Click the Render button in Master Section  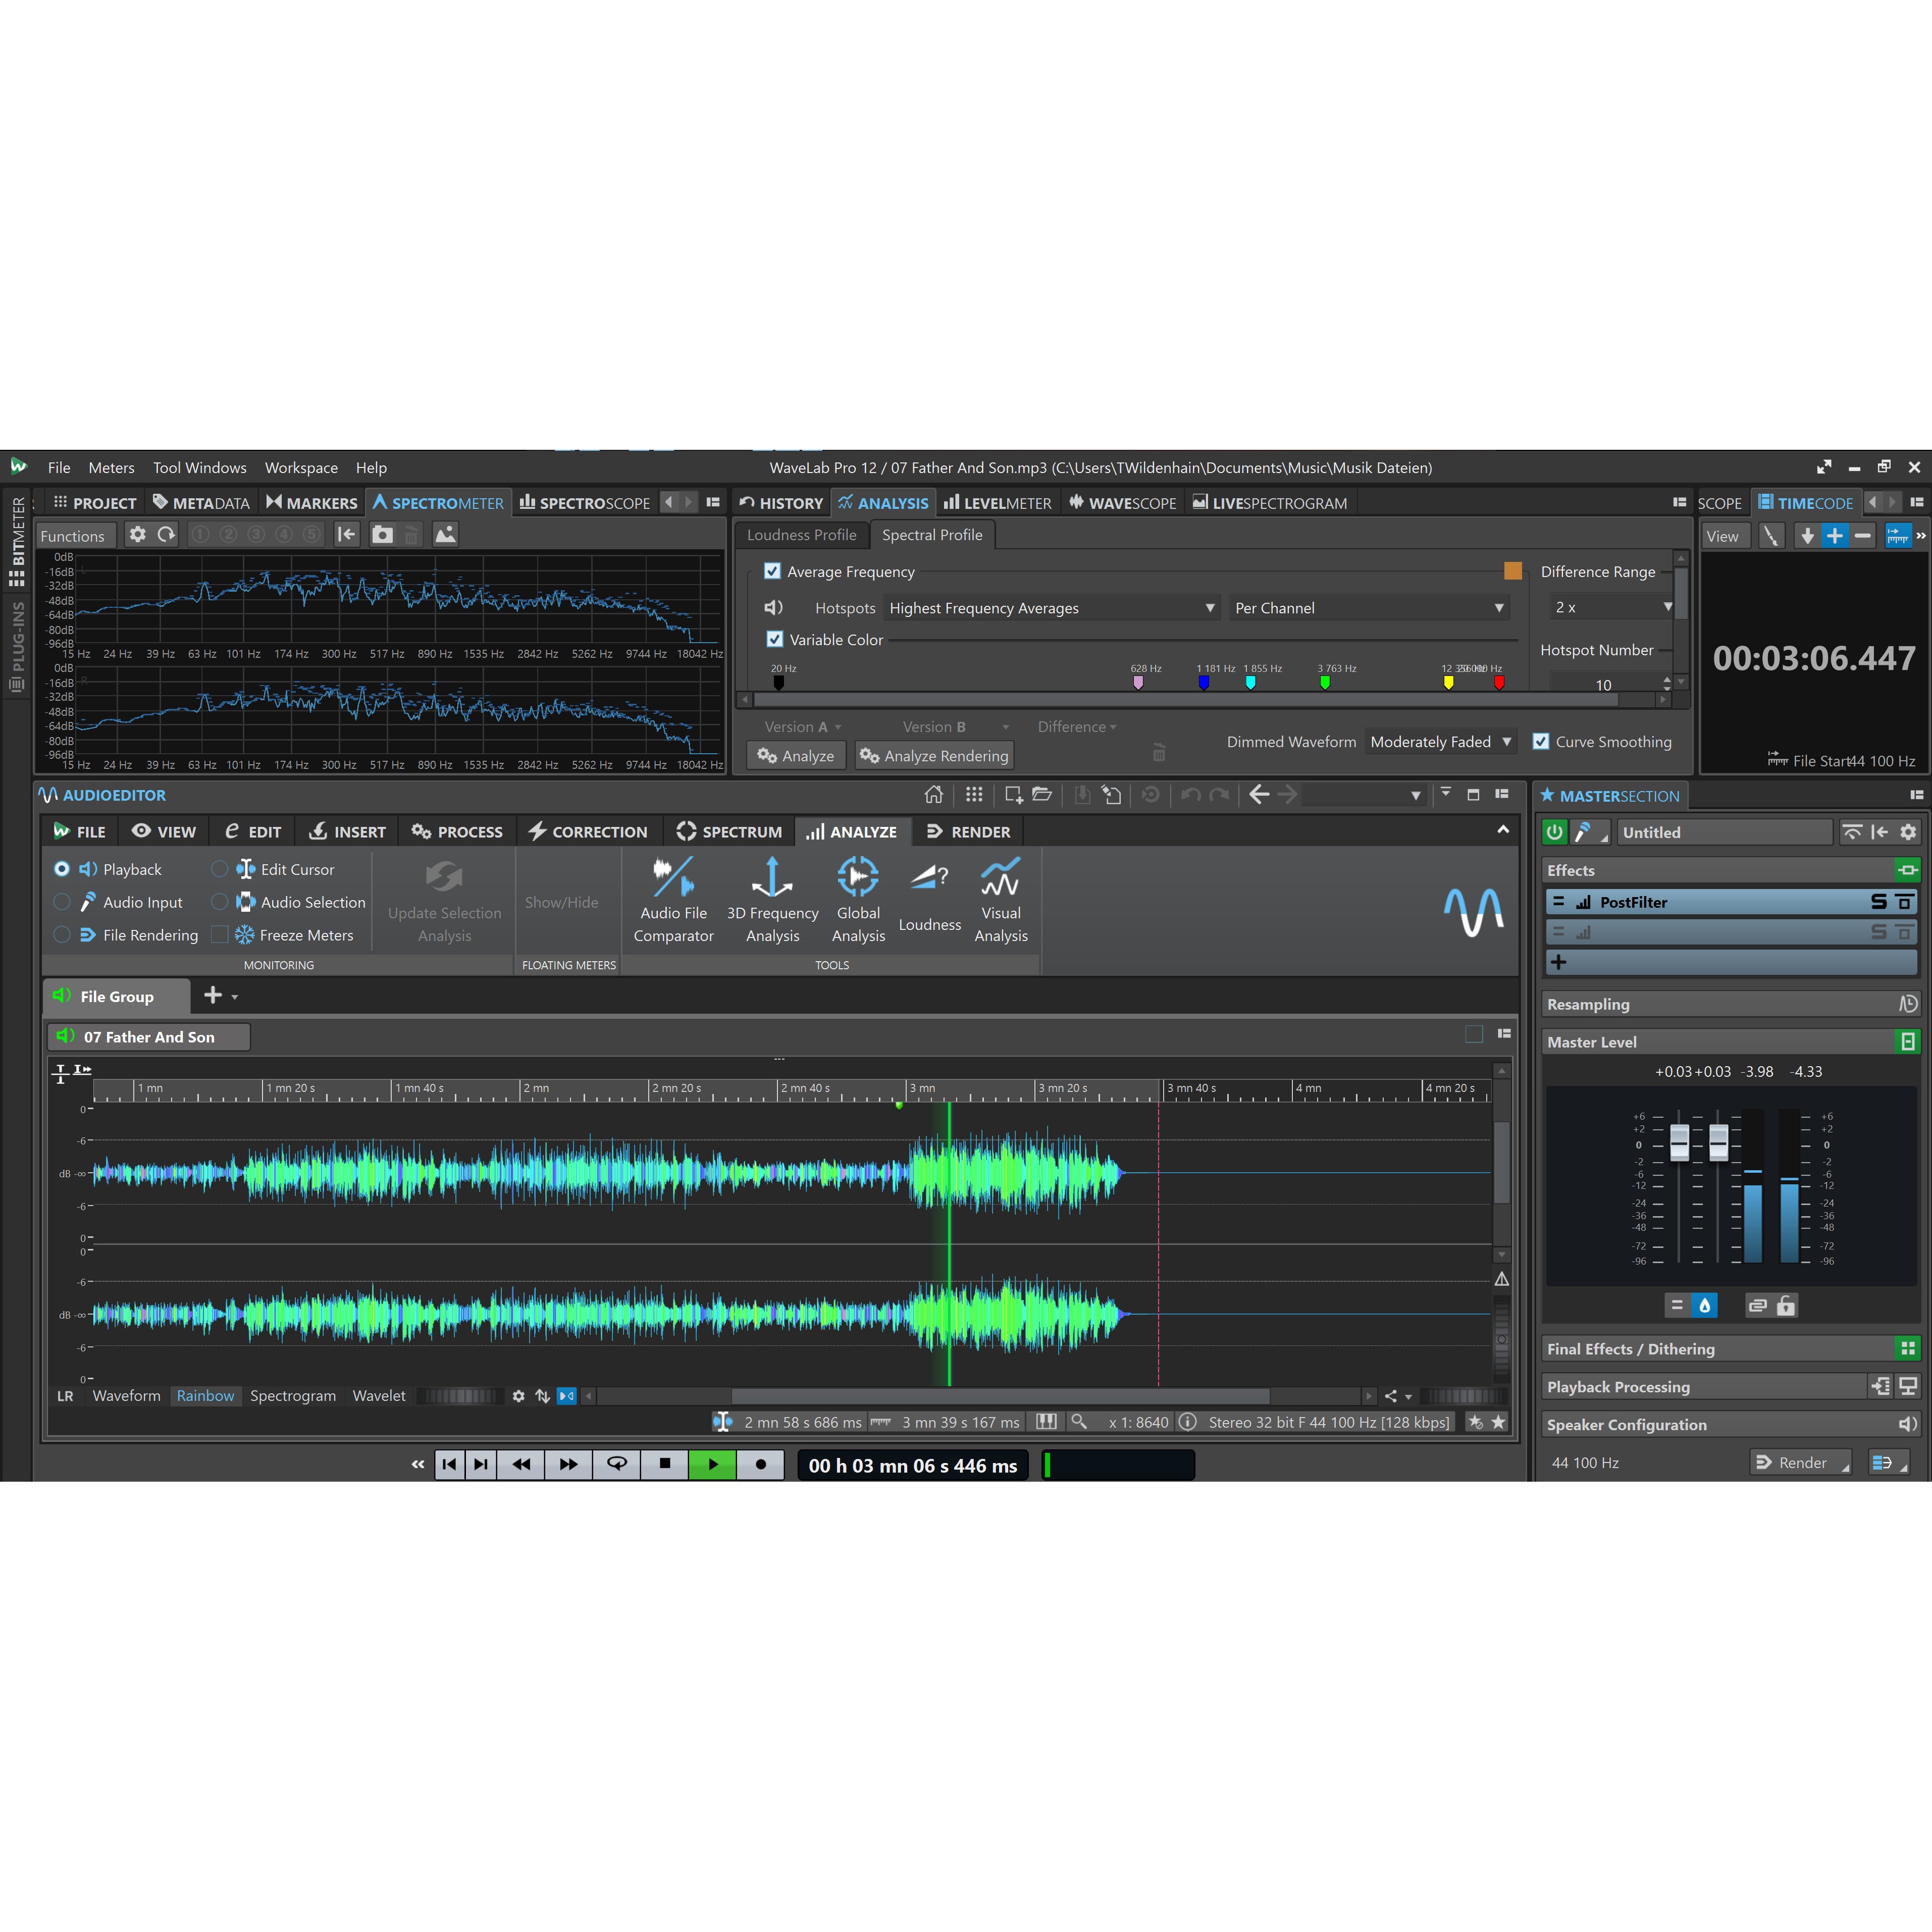click(1801, 1463)
